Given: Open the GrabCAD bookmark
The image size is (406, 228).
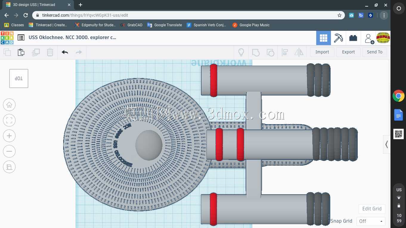Looking at the screenshot, I should 131,25.
